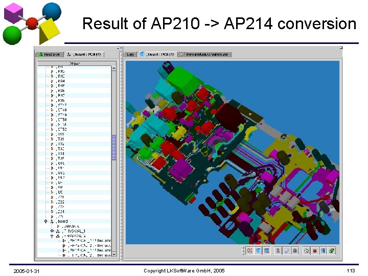Select the Z24 tree row
Viewport: 368px width, 276px height.
point(74,212)
